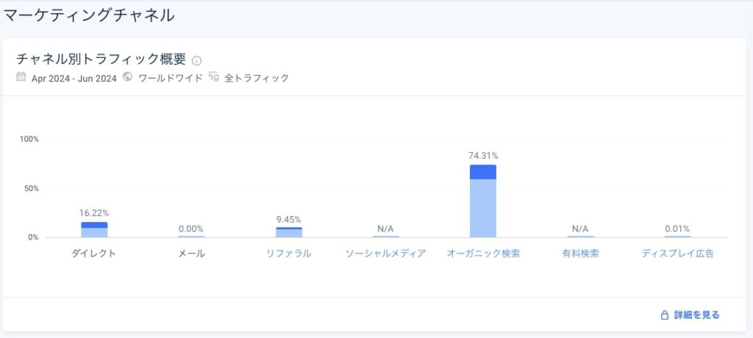The image size is (753, 338).
Task: Click the ダイレクト axis label
Action: coord(94,253)
